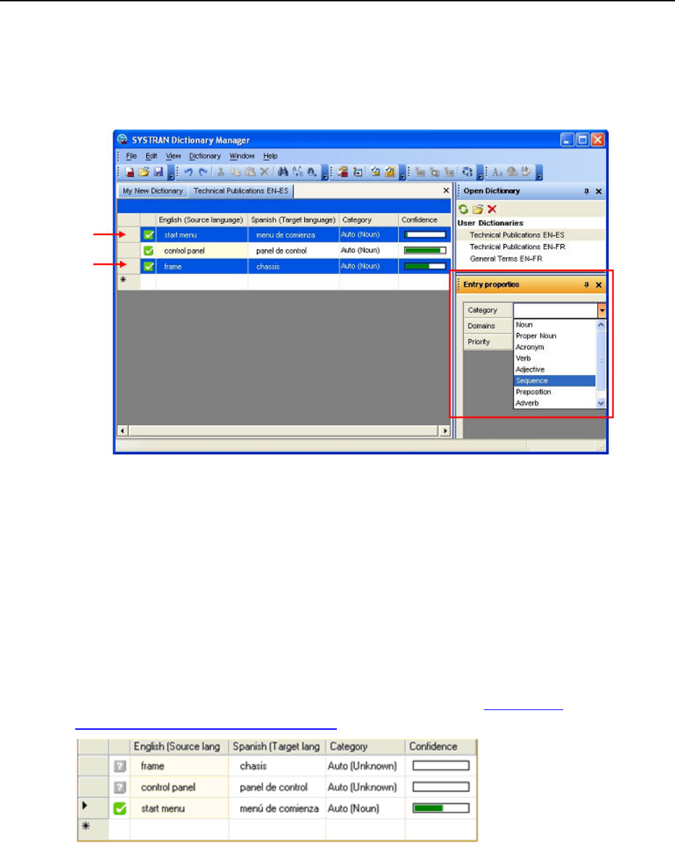675x843 pixels.
Task: Open Find with the binoculars icon
Action: (283, 172)
